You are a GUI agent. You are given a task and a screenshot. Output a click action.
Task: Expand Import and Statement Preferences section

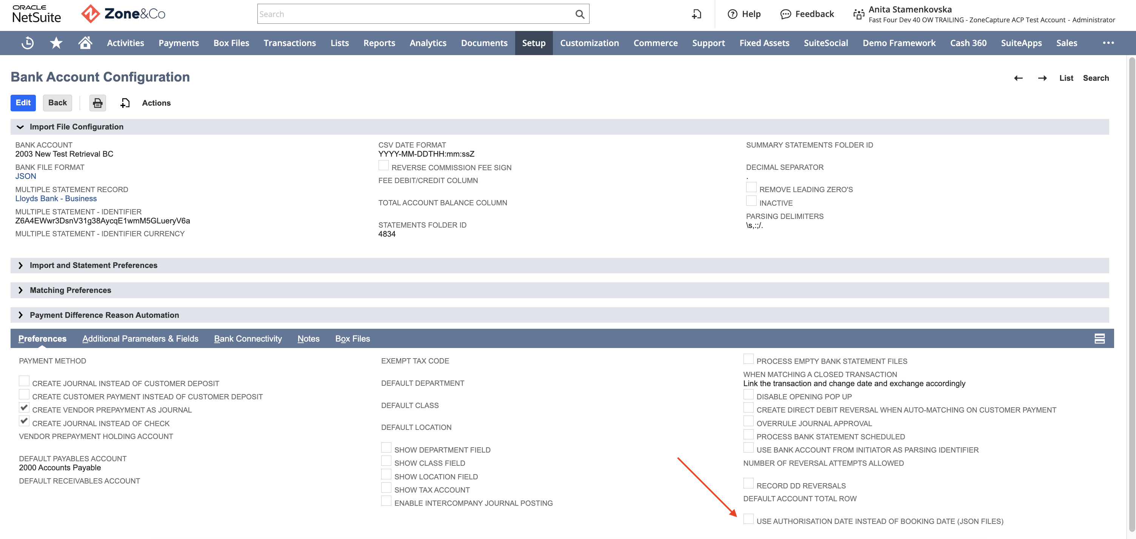coord(20,265)
